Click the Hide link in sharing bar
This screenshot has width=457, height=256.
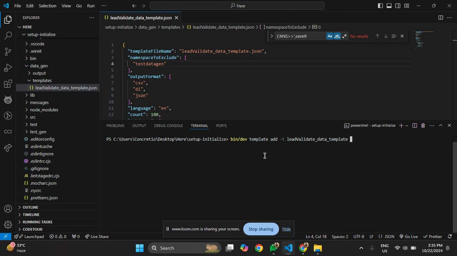click(286, 229)
